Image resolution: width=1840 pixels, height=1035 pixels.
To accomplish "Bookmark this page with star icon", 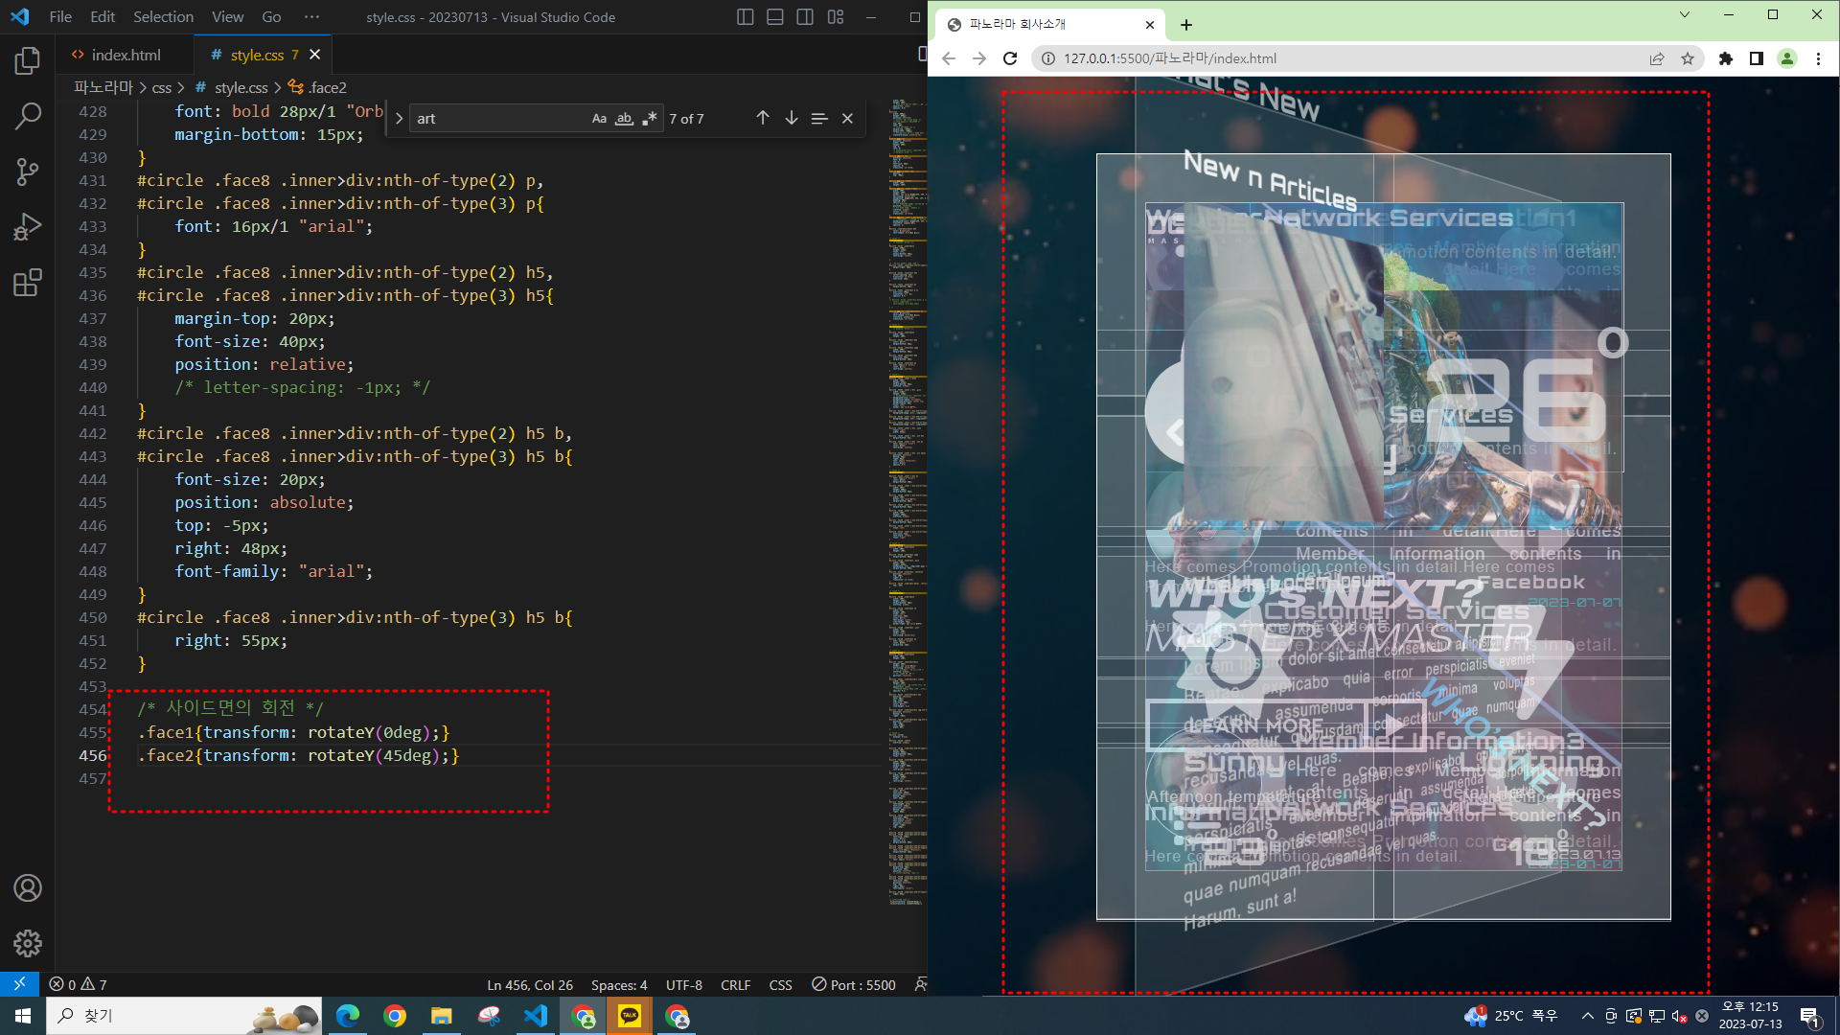I will (x=1688, y=58).
